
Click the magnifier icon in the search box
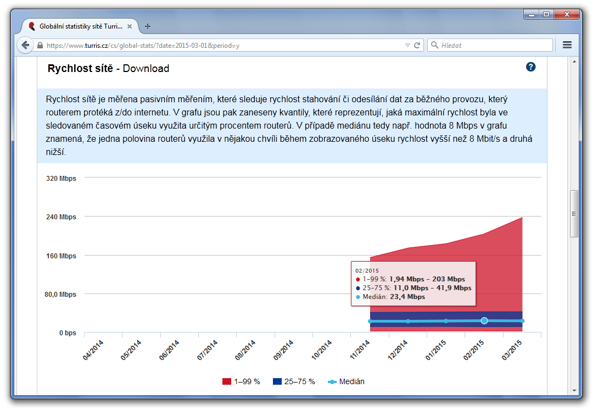(x=434, y=45)
